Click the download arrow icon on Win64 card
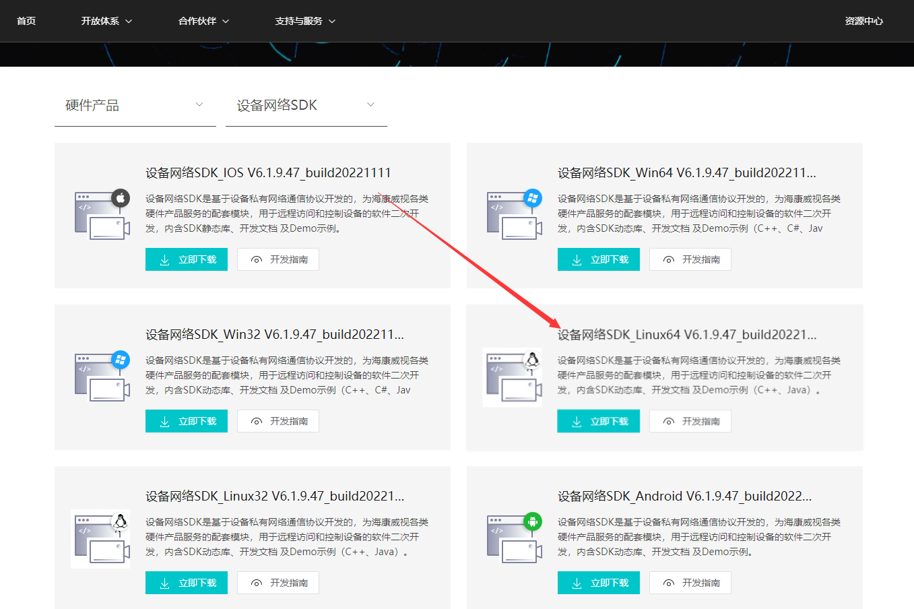Screen dimensions: 914x609 pos(577,260)
